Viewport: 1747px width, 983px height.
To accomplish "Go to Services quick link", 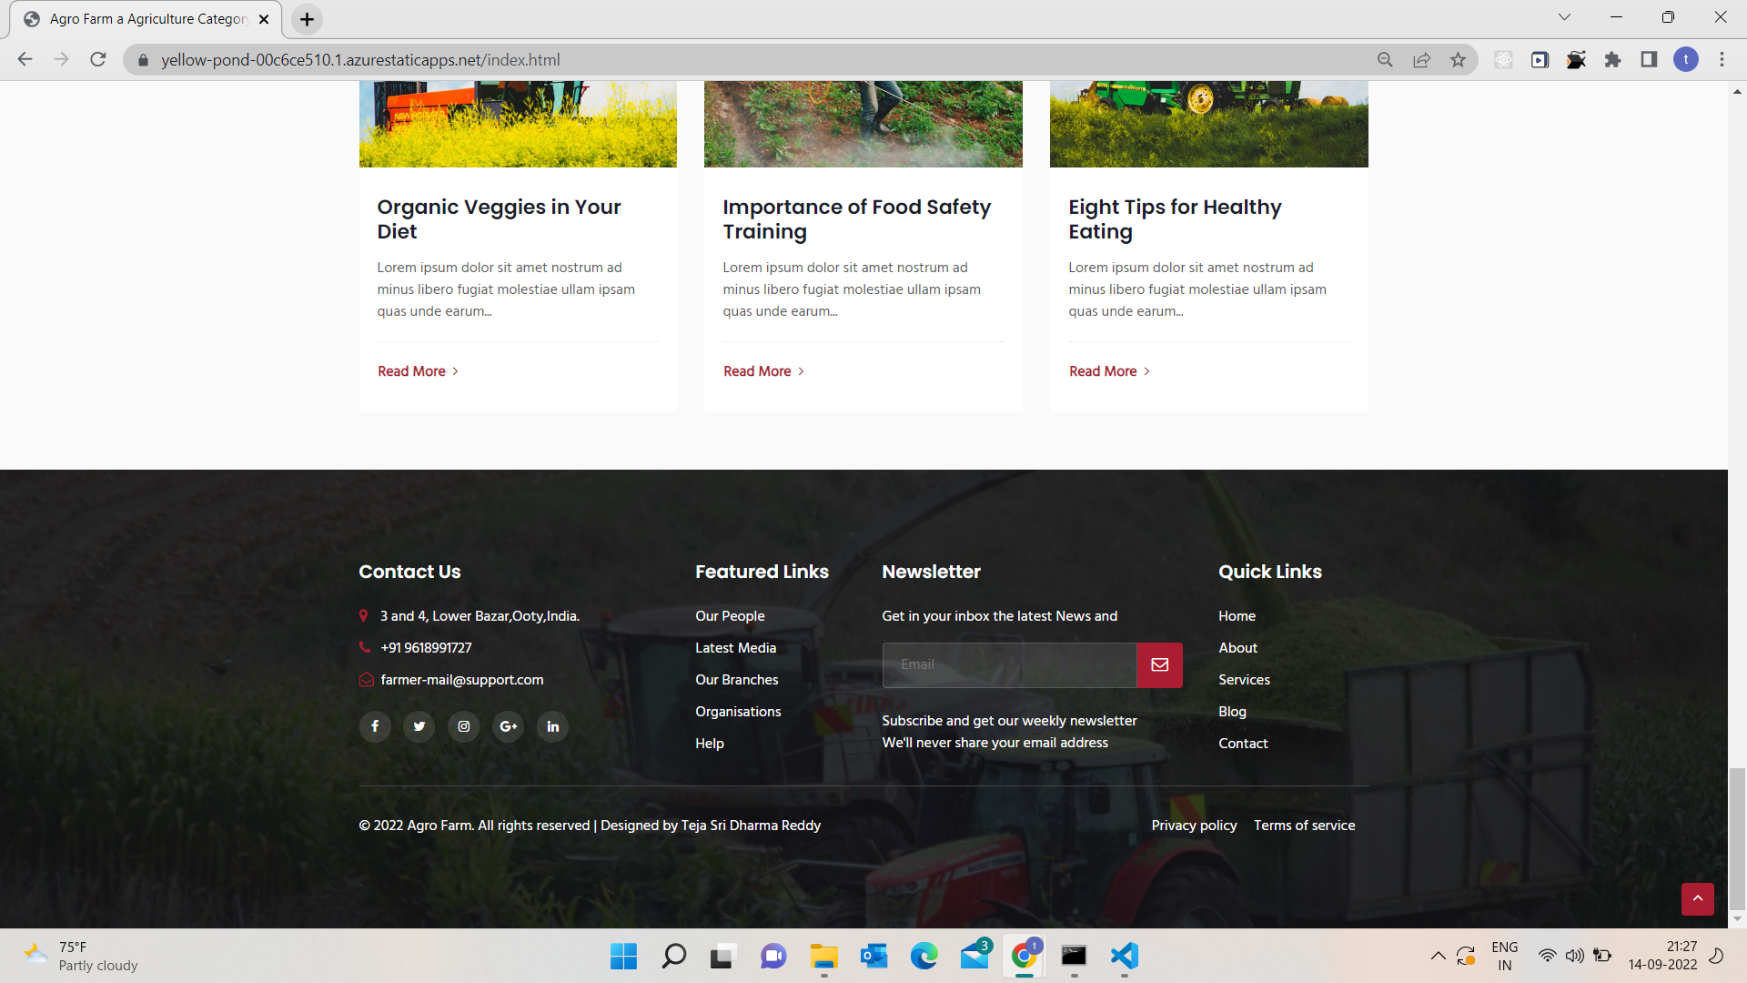I will (1244, 680).
